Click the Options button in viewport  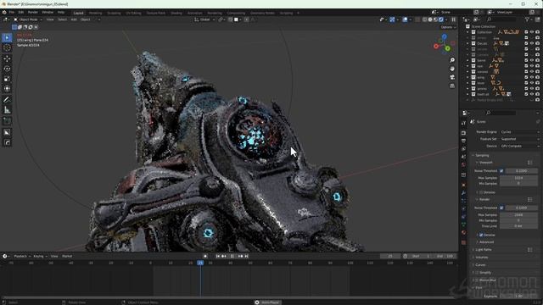[x=448, y=27]
